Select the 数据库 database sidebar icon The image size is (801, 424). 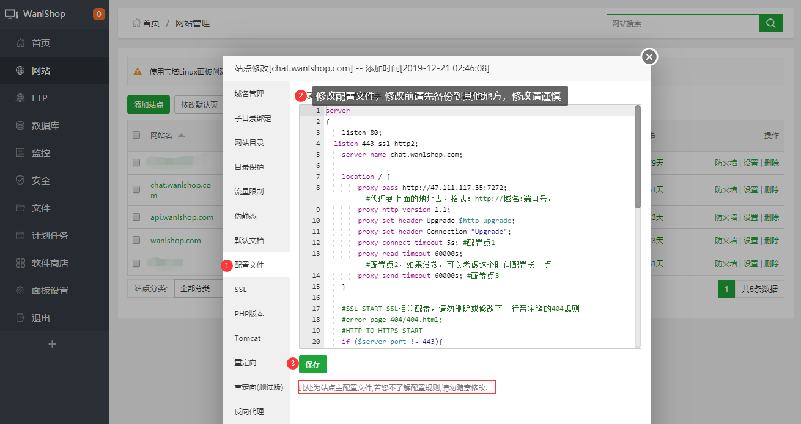point(20,125)
